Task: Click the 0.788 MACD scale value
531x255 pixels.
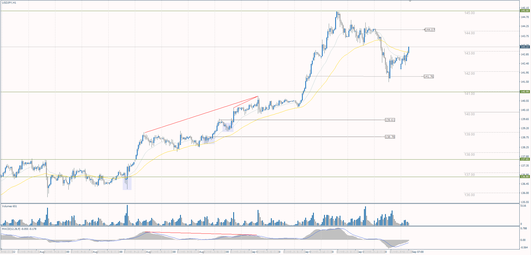Action: coord(524,228)
